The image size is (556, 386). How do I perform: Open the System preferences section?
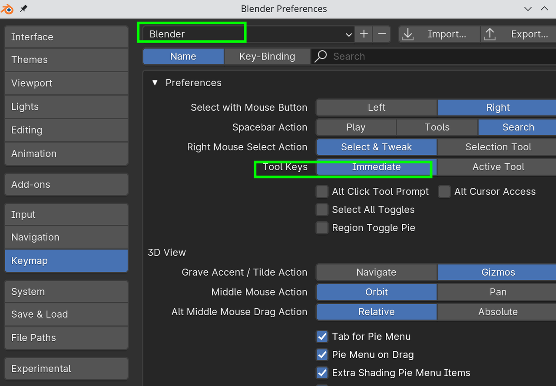click(x=66, y=292)
